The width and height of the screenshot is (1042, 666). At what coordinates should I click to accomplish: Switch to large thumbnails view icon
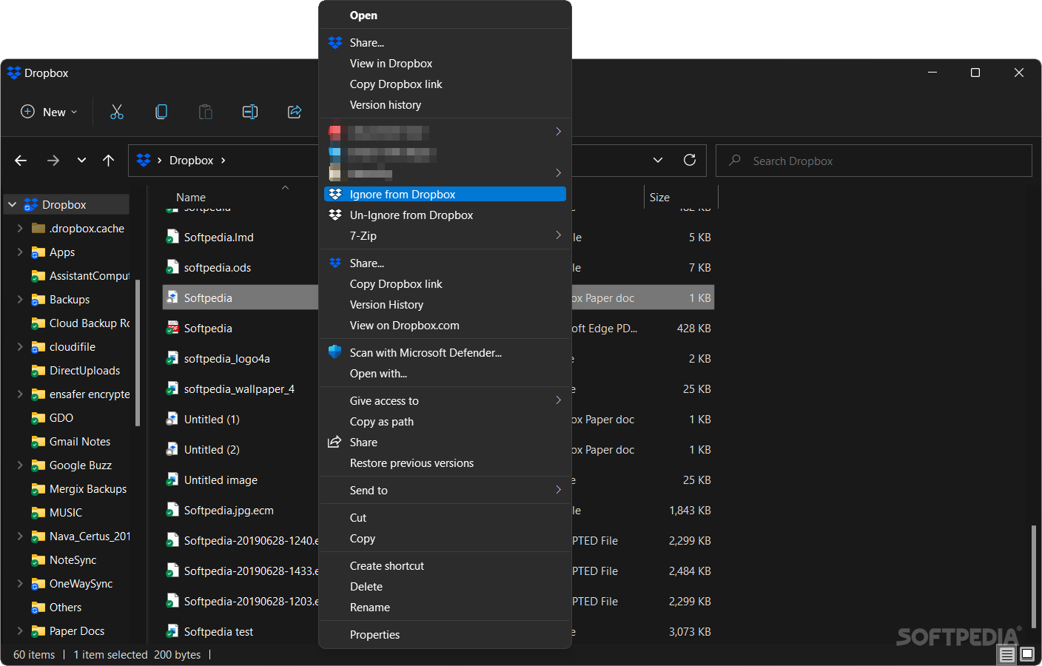(x=1027, y=654)
